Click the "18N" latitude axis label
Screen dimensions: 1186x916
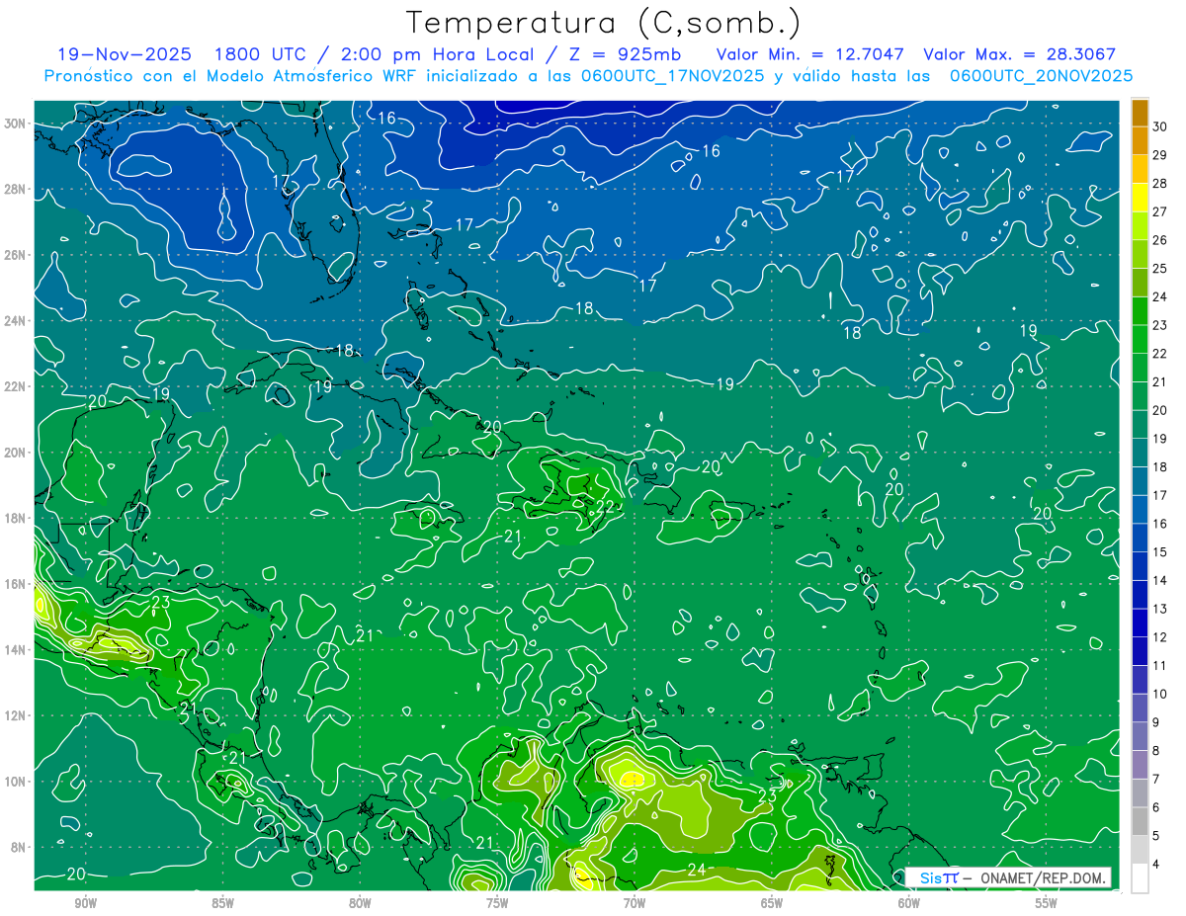pyautogui.click(x=17, y=518)
